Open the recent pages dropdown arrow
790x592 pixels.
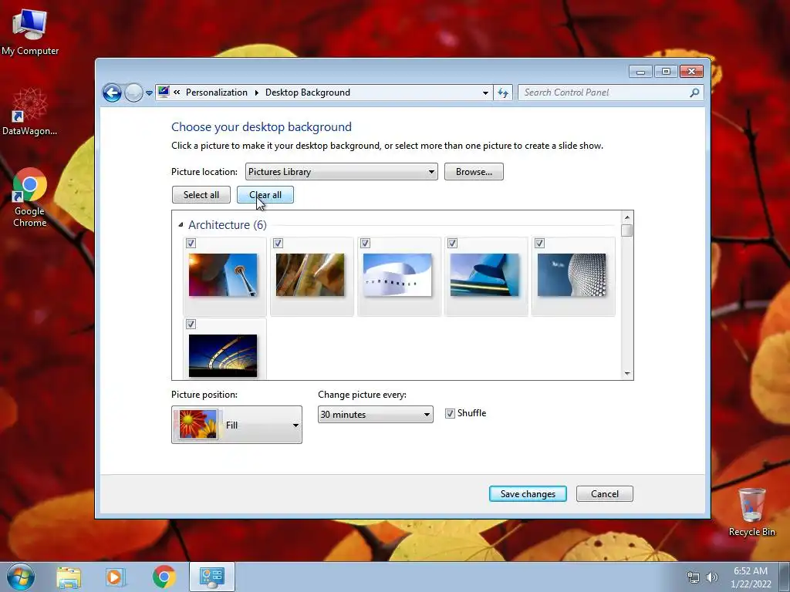click(x=149, y=93)
